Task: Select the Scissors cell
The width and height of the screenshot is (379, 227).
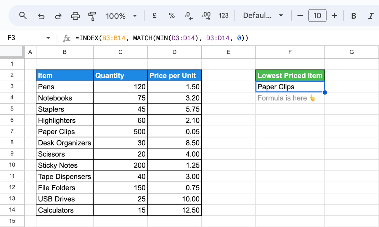Action: tap(65, 154)
